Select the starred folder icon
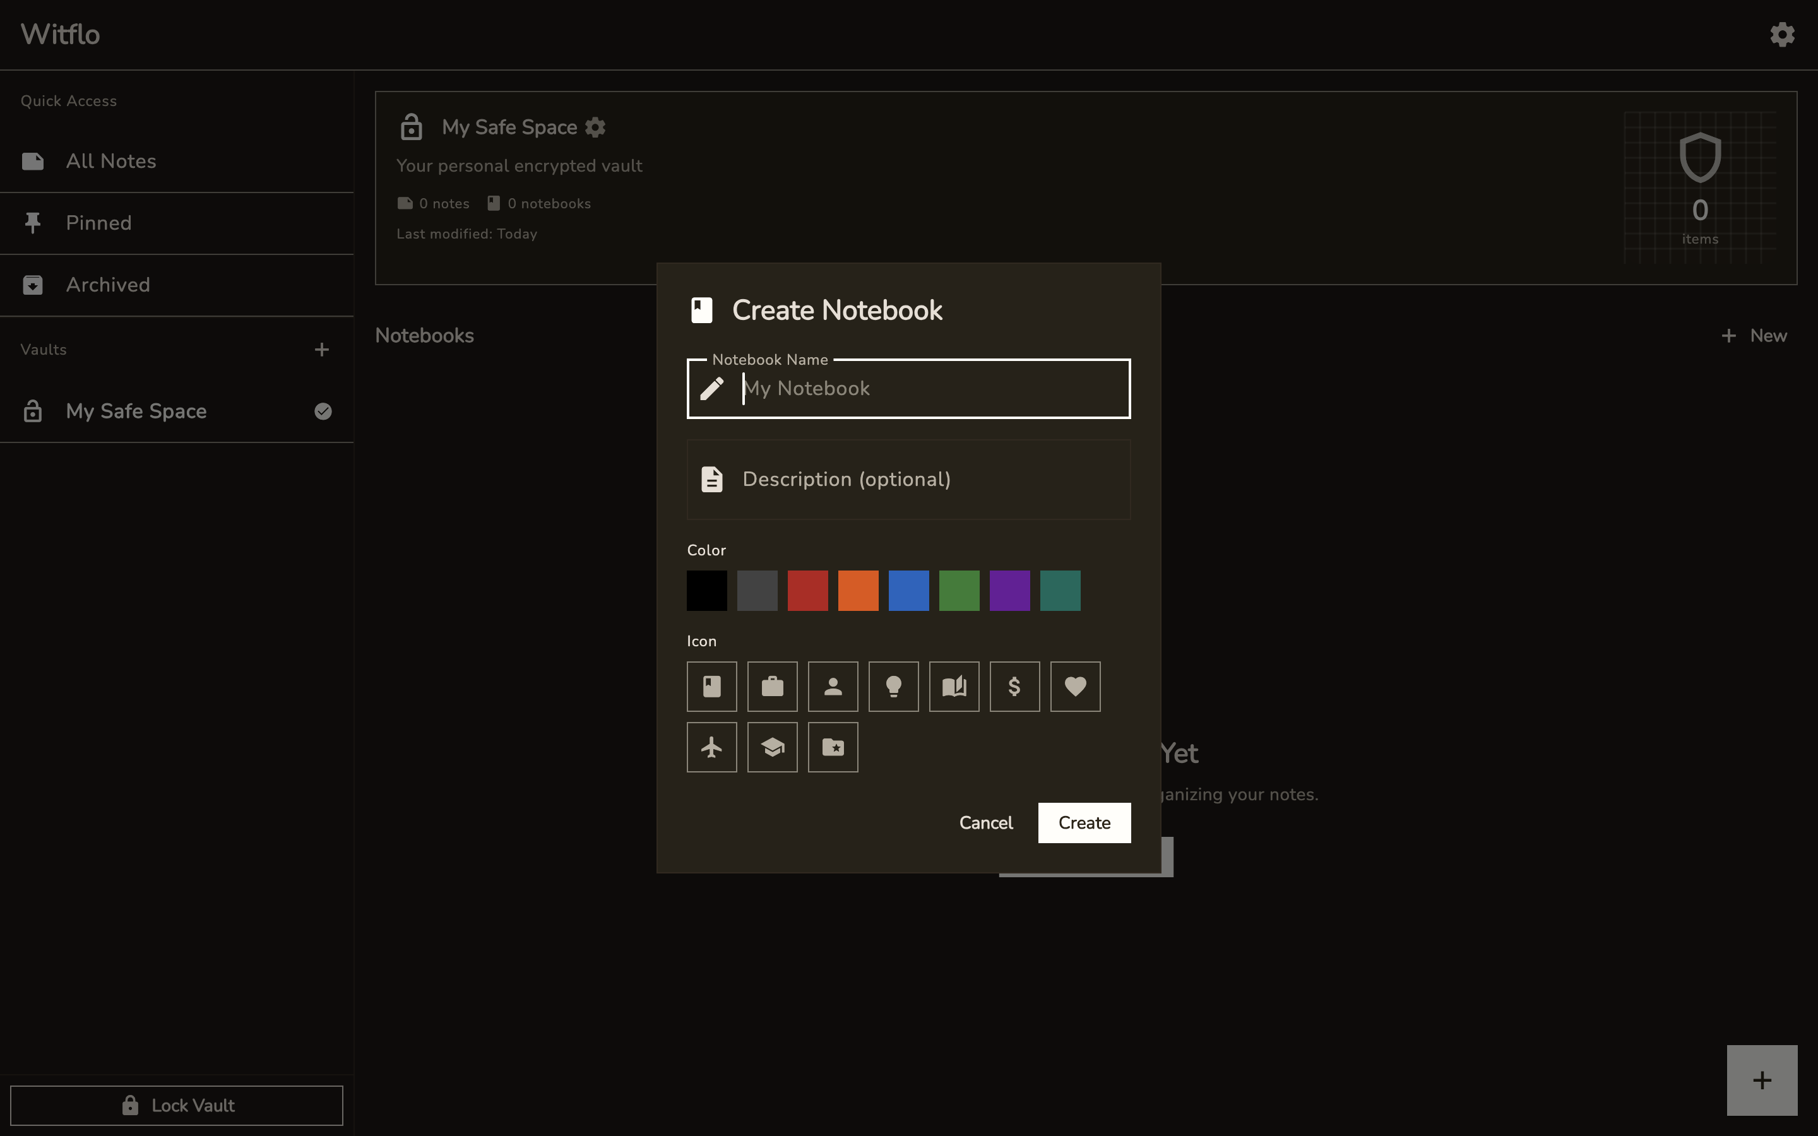Screen dimensions: 1818x1136 coord(833,747)
